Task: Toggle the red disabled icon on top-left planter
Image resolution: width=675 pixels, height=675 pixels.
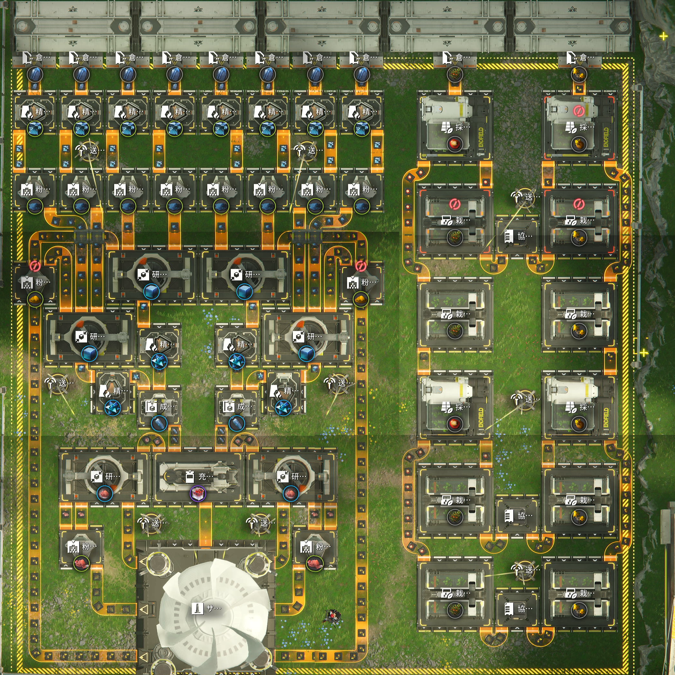Action: click(x=455, y=204)
